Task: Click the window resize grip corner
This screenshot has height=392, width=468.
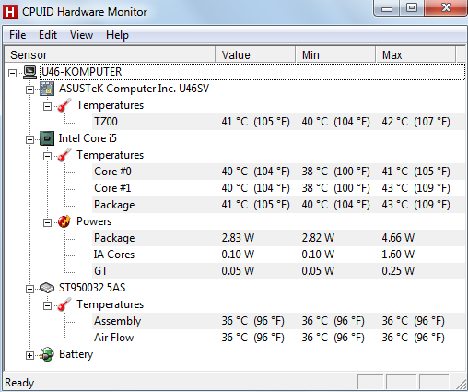Action: point(462,385)
